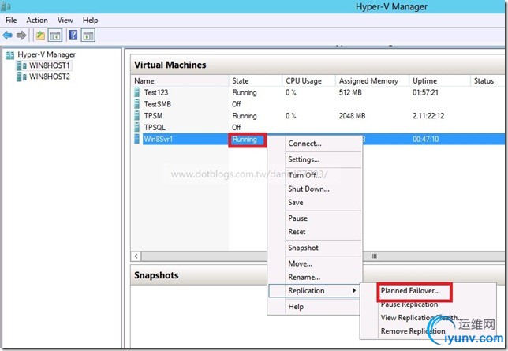The image size is (508, 351).
Task: Select the Win8Svr1 virtual machine name
Action: [159, 140]
